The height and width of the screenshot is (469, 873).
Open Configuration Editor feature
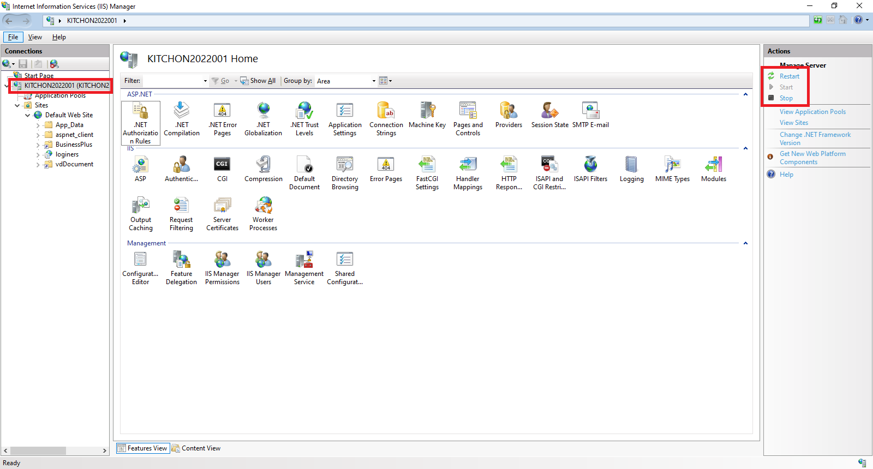(141, 268)
